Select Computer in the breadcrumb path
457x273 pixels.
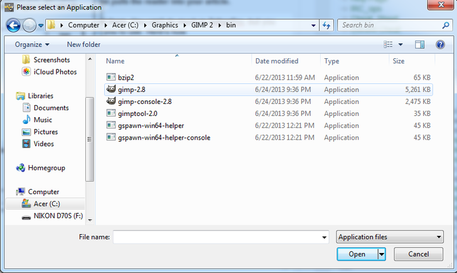point(83,25)
